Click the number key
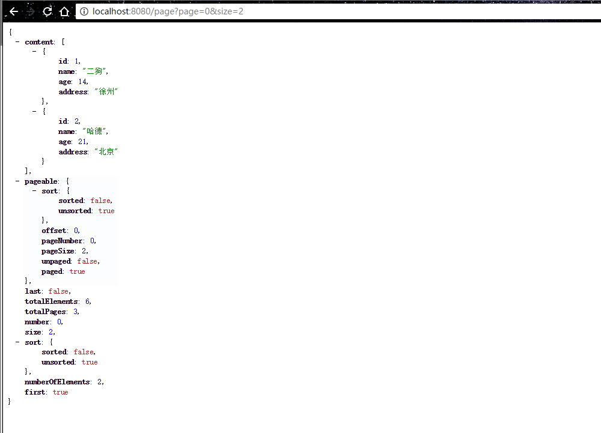Viewport: 601px width, 433px height. (x=37, y=322)
